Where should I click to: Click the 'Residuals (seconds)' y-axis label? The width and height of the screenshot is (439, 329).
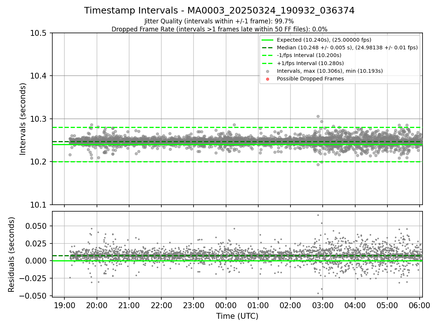(x=12, y=254)
